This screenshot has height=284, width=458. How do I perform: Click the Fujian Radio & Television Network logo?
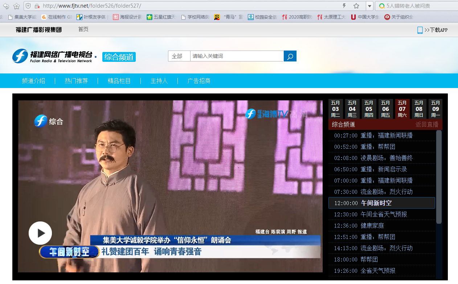pyautogui.click(x=53, y=56)
